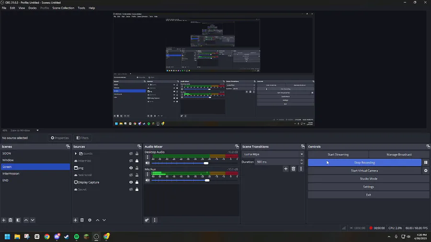
Task: Show the Intermiss source
Action: (x=131, y=161)
